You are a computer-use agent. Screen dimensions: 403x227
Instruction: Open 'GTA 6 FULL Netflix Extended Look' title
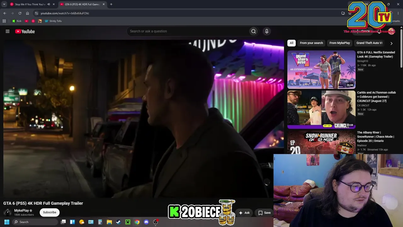[x=376, y=55]
